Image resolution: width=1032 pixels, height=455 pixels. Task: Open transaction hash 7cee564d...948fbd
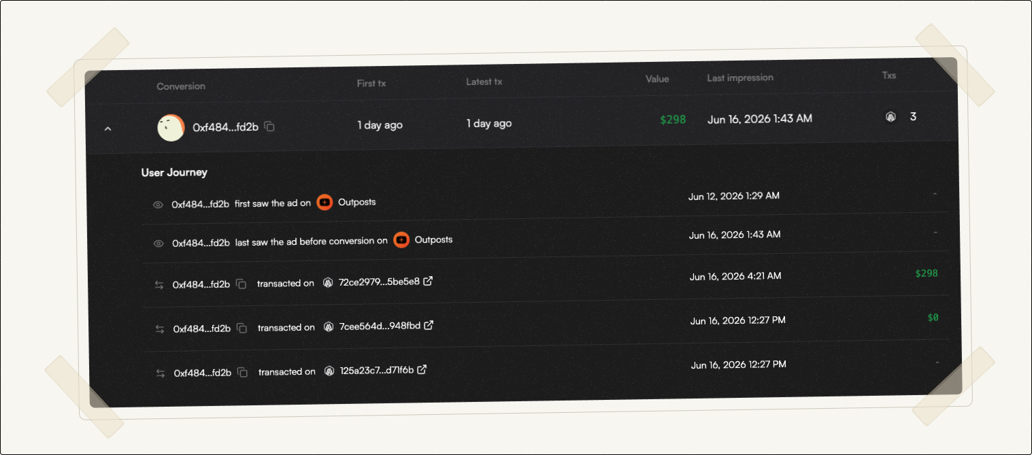coord(380,326)
